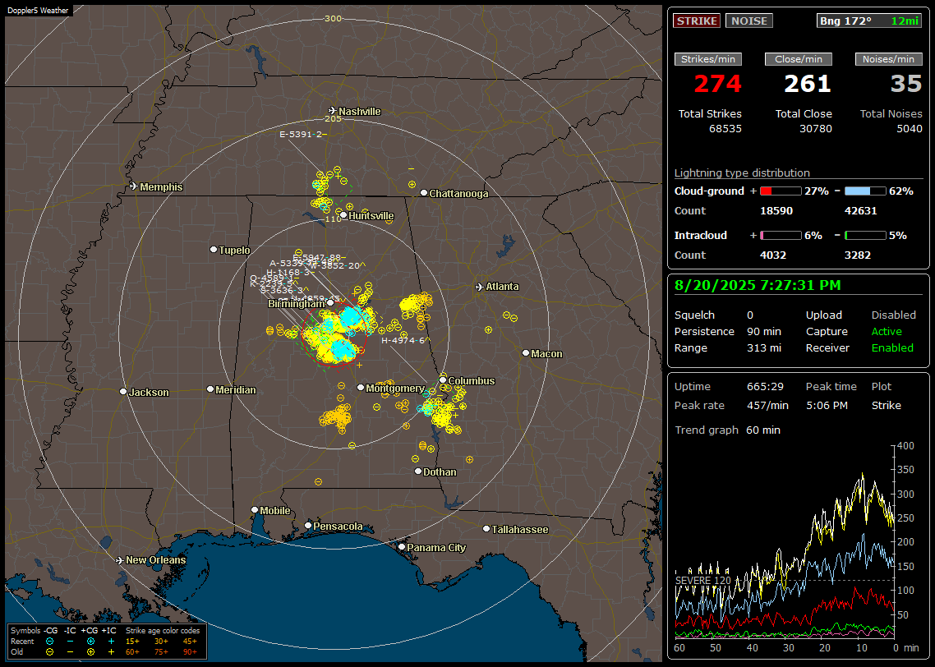Screen dimensions: 935x667
Task: Click the Old -CG yellow legend symbol
Action: 50,652
